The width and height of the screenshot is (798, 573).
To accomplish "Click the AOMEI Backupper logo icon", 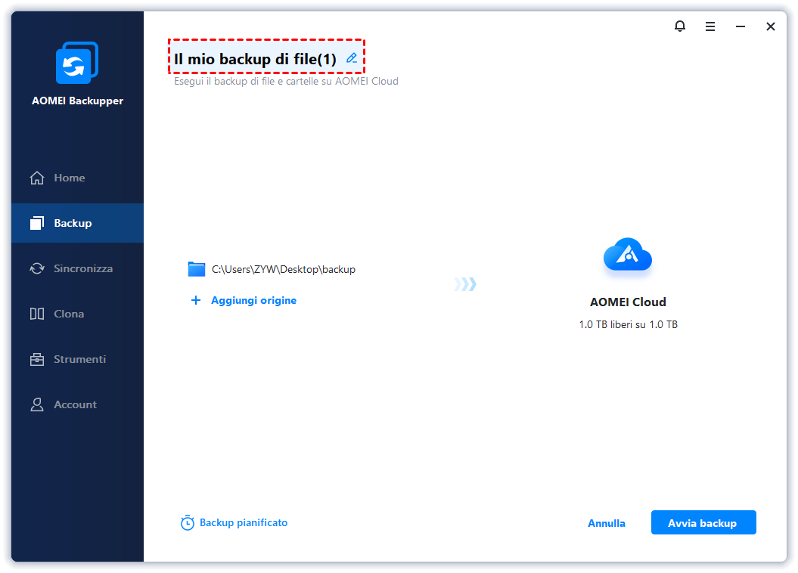I will point(77,63).
